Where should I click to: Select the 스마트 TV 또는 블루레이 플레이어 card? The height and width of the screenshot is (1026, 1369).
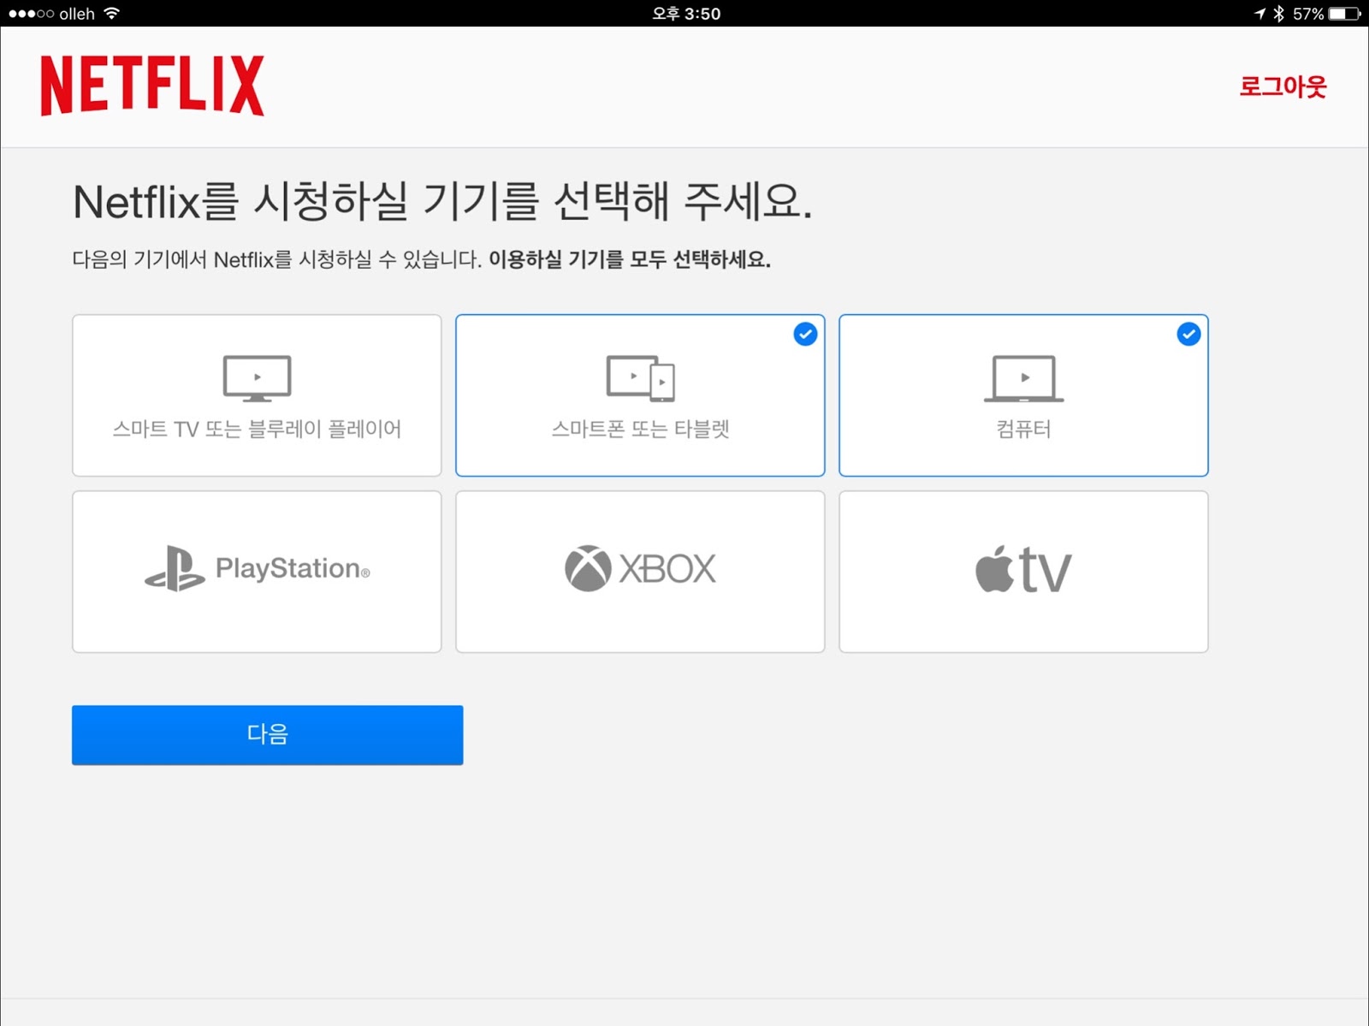tap(257, 395)
